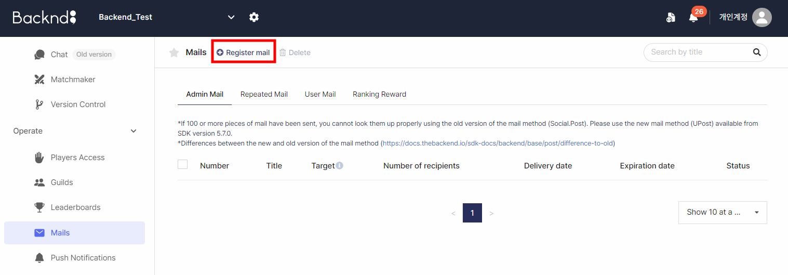The width and height of the screenshot is (788, 275).
Task: Click the Title column header
Action: click(274, 166)
